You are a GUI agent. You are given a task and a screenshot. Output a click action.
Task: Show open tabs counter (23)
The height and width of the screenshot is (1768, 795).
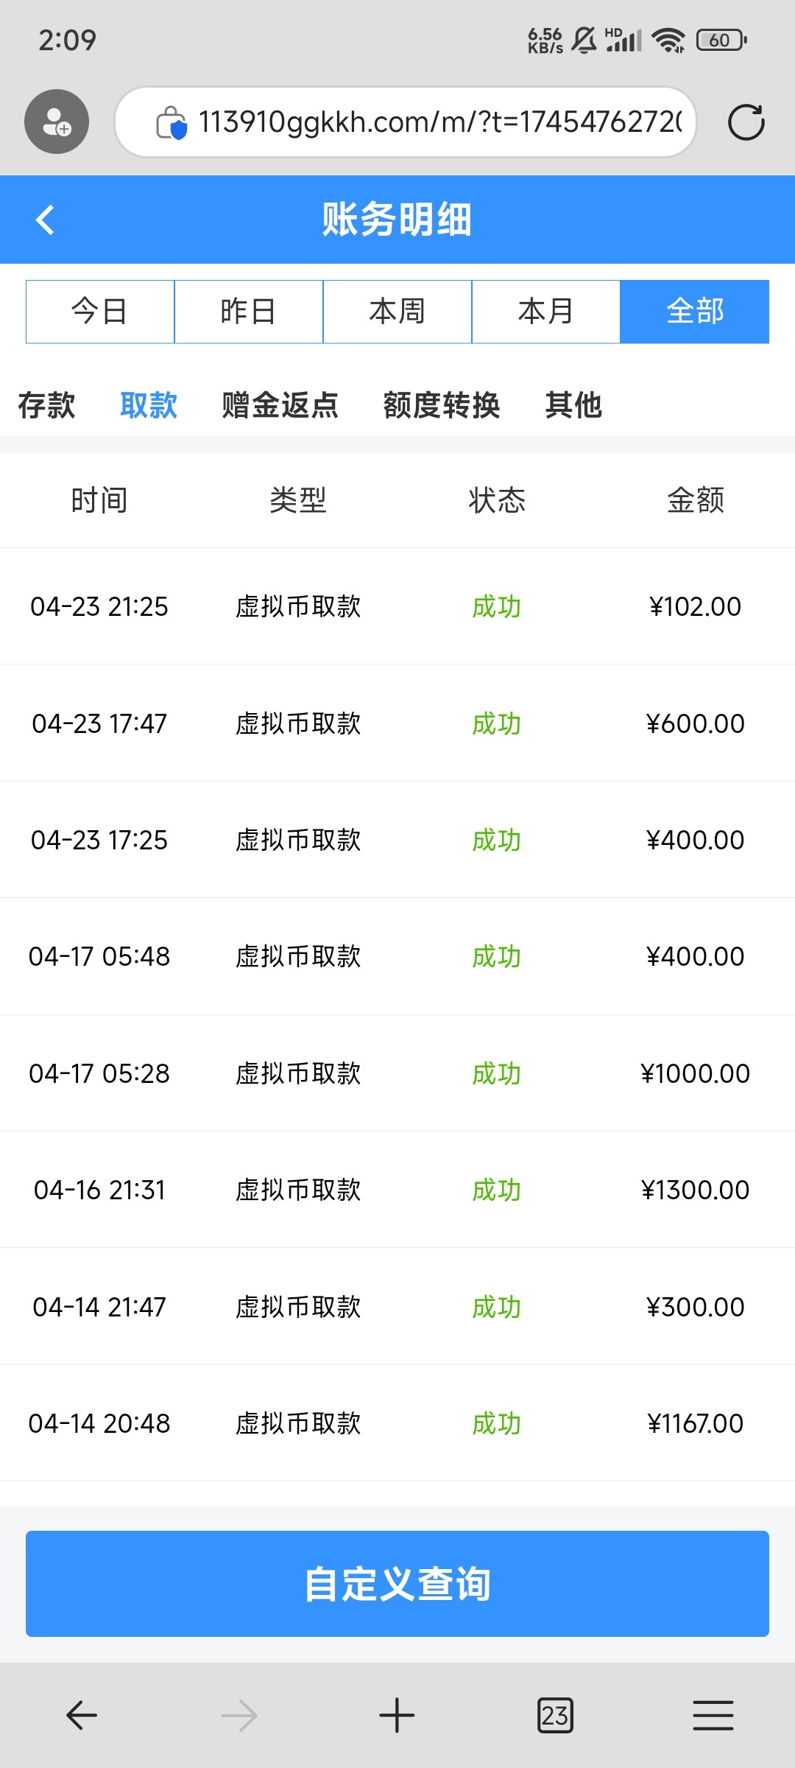pyautogui.click(x=555, y=1715)
